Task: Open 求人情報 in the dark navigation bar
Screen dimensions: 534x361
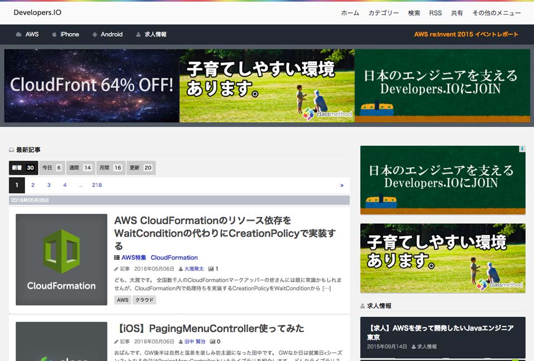Action: coord(155,34)
